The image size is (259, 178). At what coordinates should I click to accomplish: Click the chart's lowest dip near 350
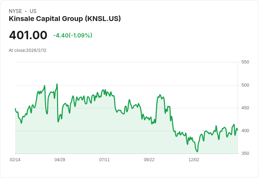(197, 151)
